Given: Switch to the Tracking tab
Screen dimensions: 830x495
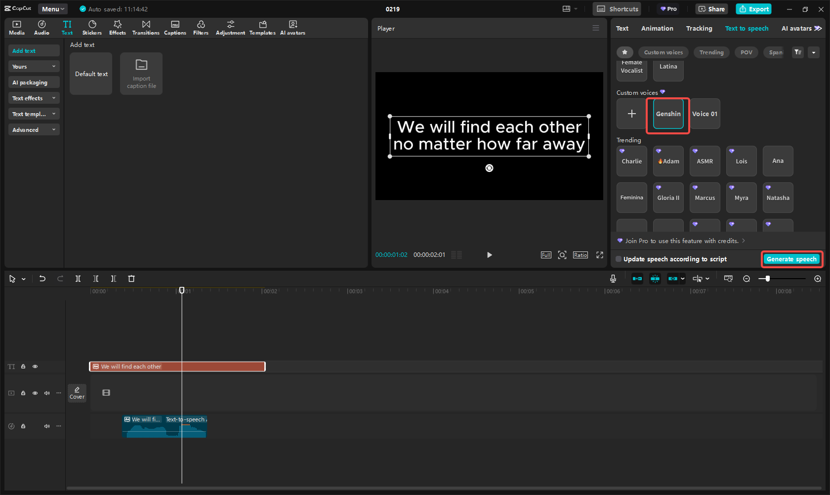Looking at the screenshot, I should pyautogui.click(x=699, y=29).
